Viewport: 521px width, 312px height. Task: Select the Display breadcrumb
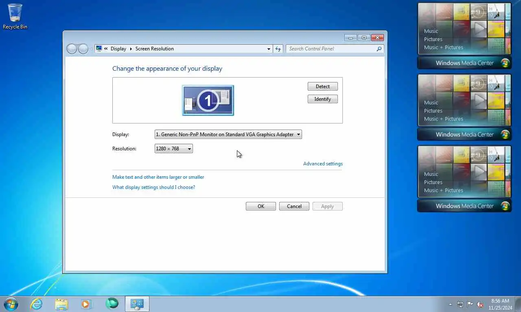118,49
